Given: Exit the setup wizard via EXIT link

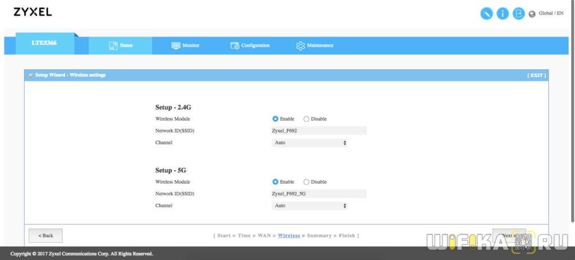Looking at the screenshot, I should point(536,75).
